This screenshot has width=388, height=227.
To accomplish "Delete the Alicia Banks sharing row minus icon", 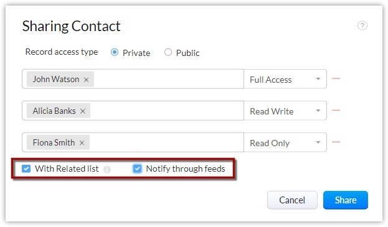I will pyautogui.click(x=336, y=110).
